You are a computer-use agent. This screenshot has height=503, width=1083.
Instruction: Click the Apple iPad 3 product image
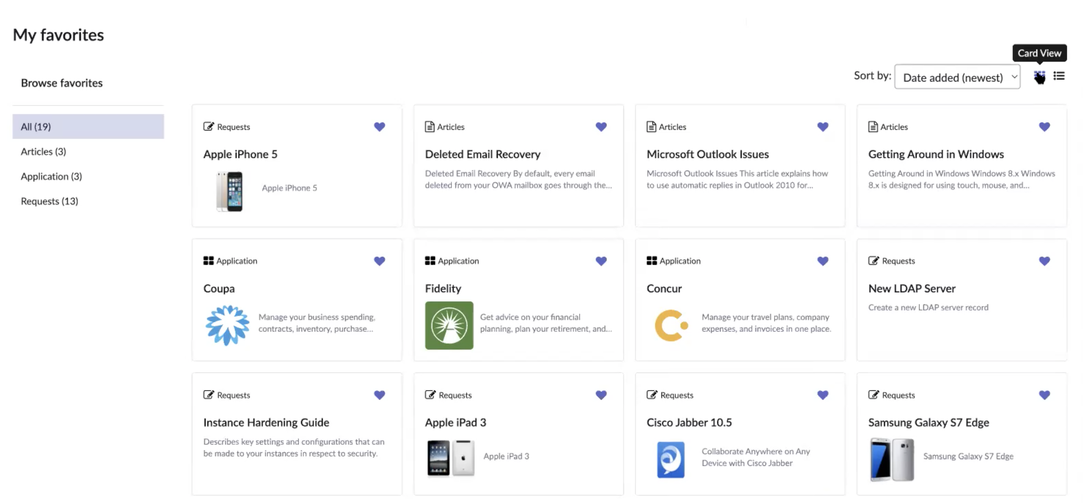tap(451, 458)
